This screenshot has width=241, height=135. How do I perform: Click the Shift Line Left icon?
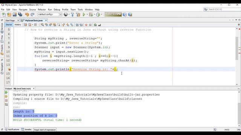coord(77,25)
